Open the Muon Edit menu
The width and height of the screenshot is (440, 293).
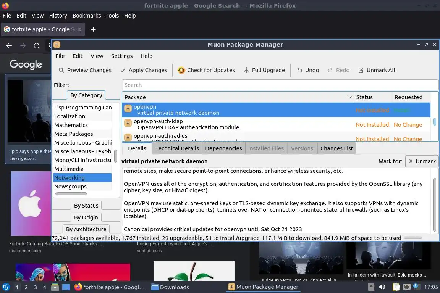pos(78,56)
